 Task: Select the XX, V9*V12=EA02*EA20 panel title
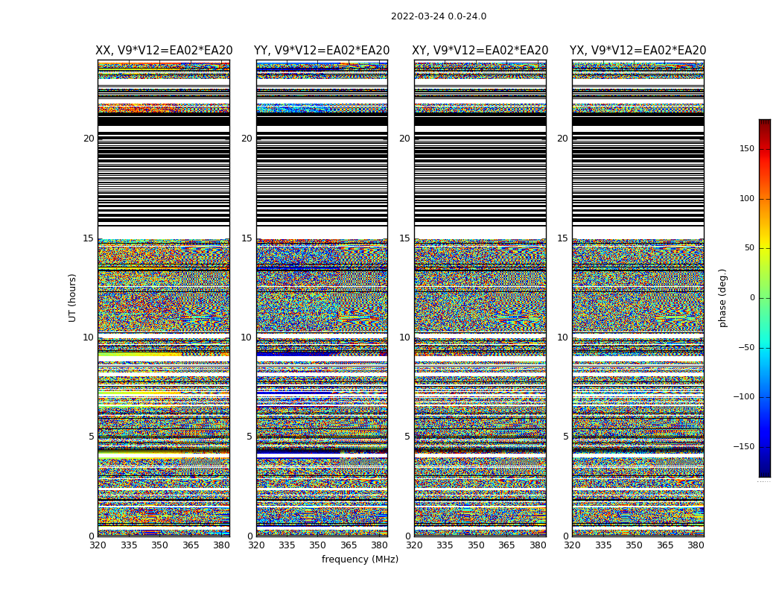(x=164, y=51)
